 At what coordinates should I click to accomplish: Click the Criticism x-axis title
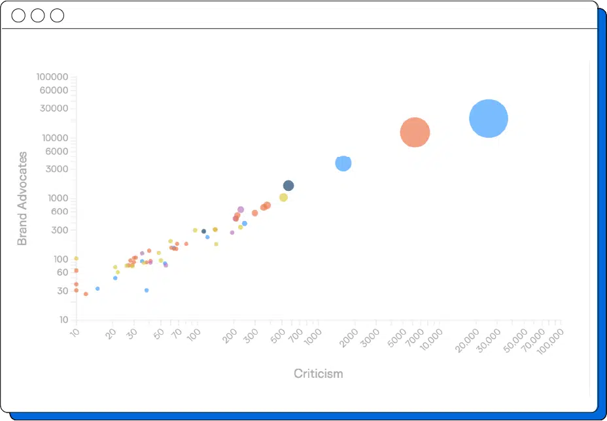pyautogui.click(x=318, y=374)
